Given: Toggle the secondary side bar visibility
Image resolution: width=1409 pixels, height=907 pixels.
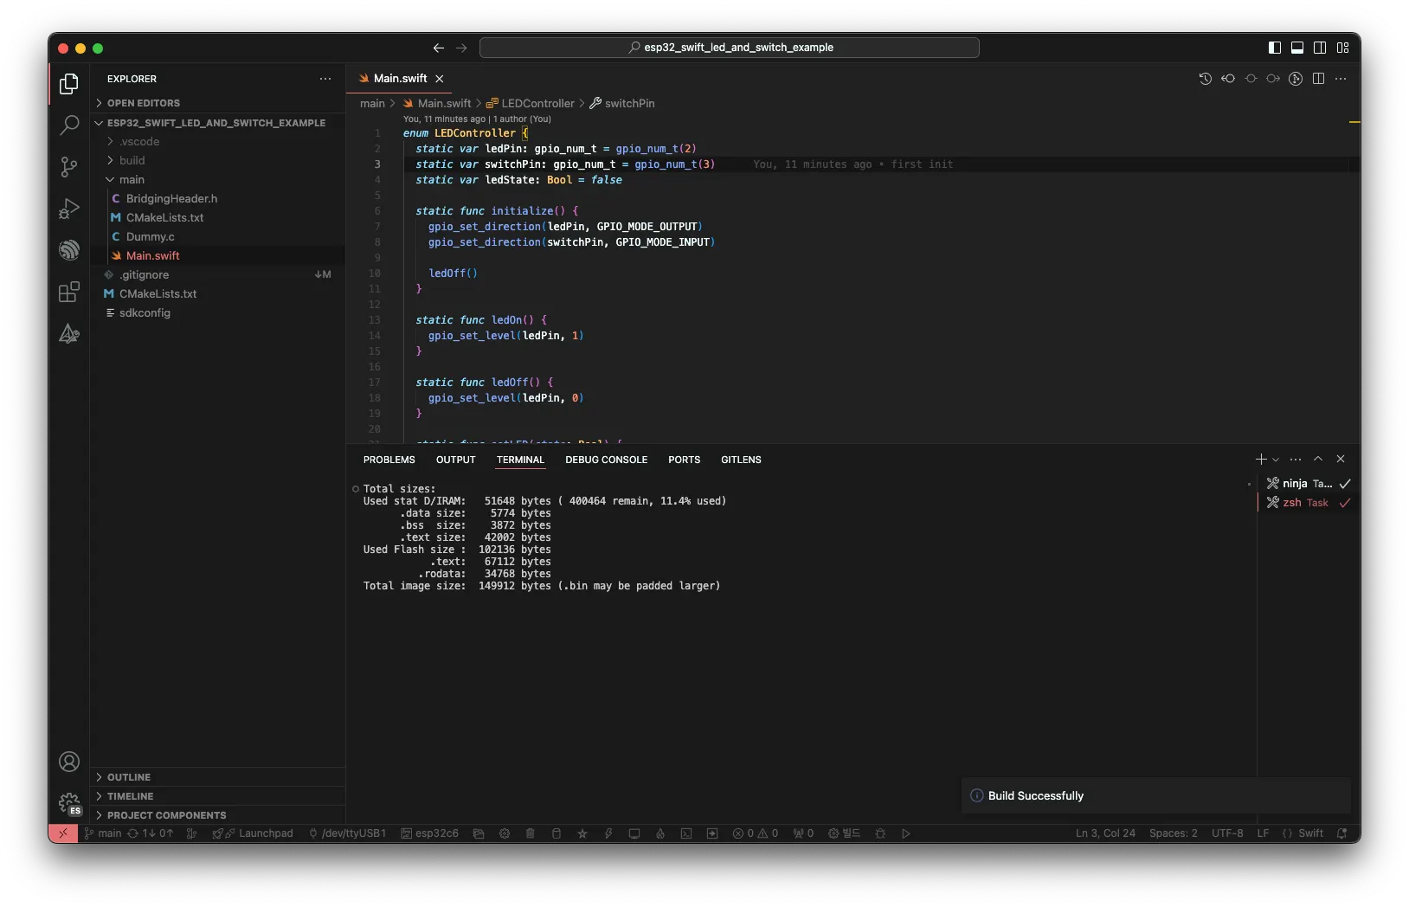Looking at the screenshot, I should pyautogui.click(x=1320, y=48).
